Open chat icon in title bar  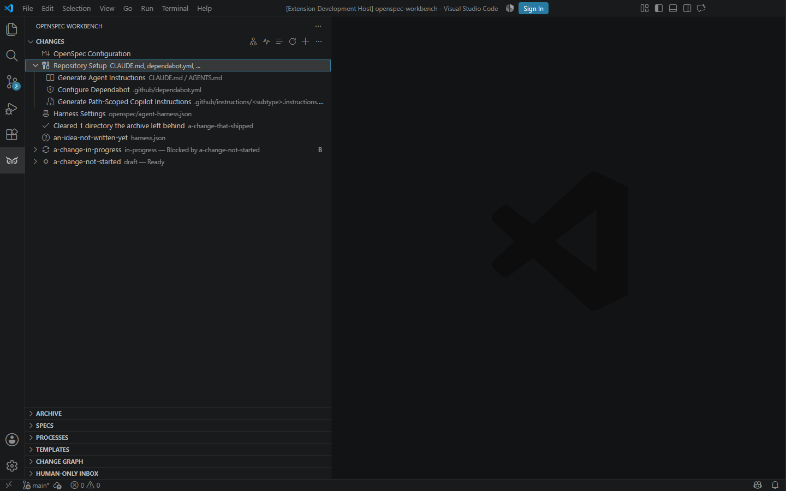tap(701, 8)
